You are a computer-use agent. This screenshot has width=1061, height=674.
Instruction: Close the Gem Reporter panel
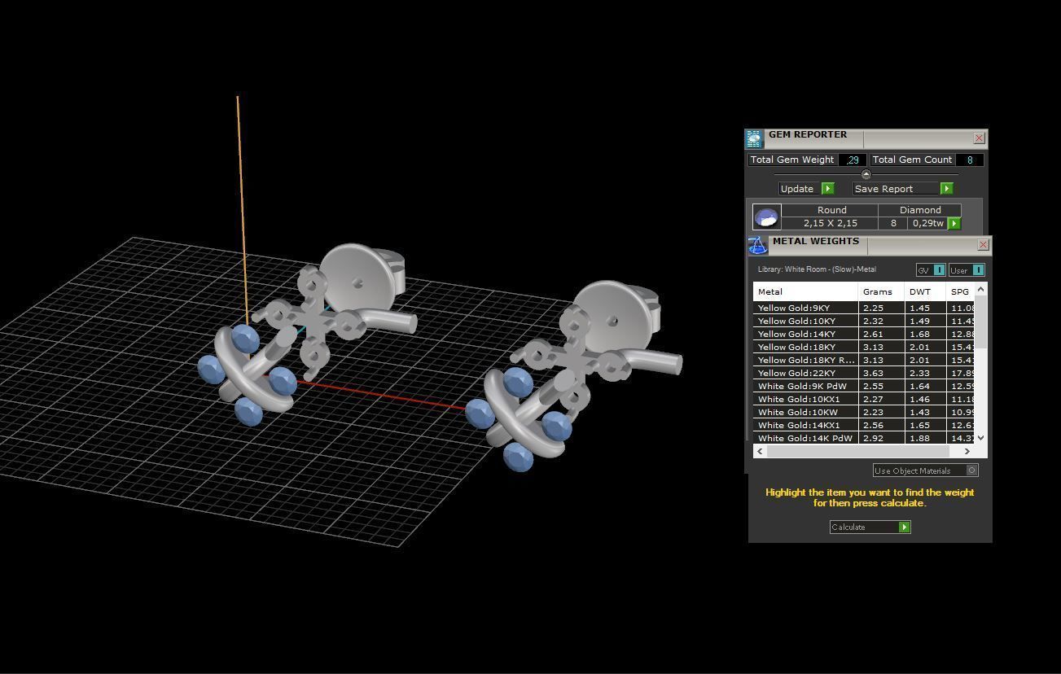979,138
